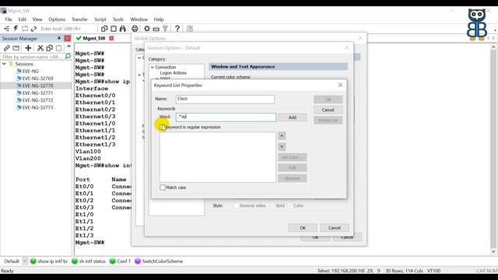
Task: Enable Keyword is regular expression checkbox
Action: click(x=163, y=127)
